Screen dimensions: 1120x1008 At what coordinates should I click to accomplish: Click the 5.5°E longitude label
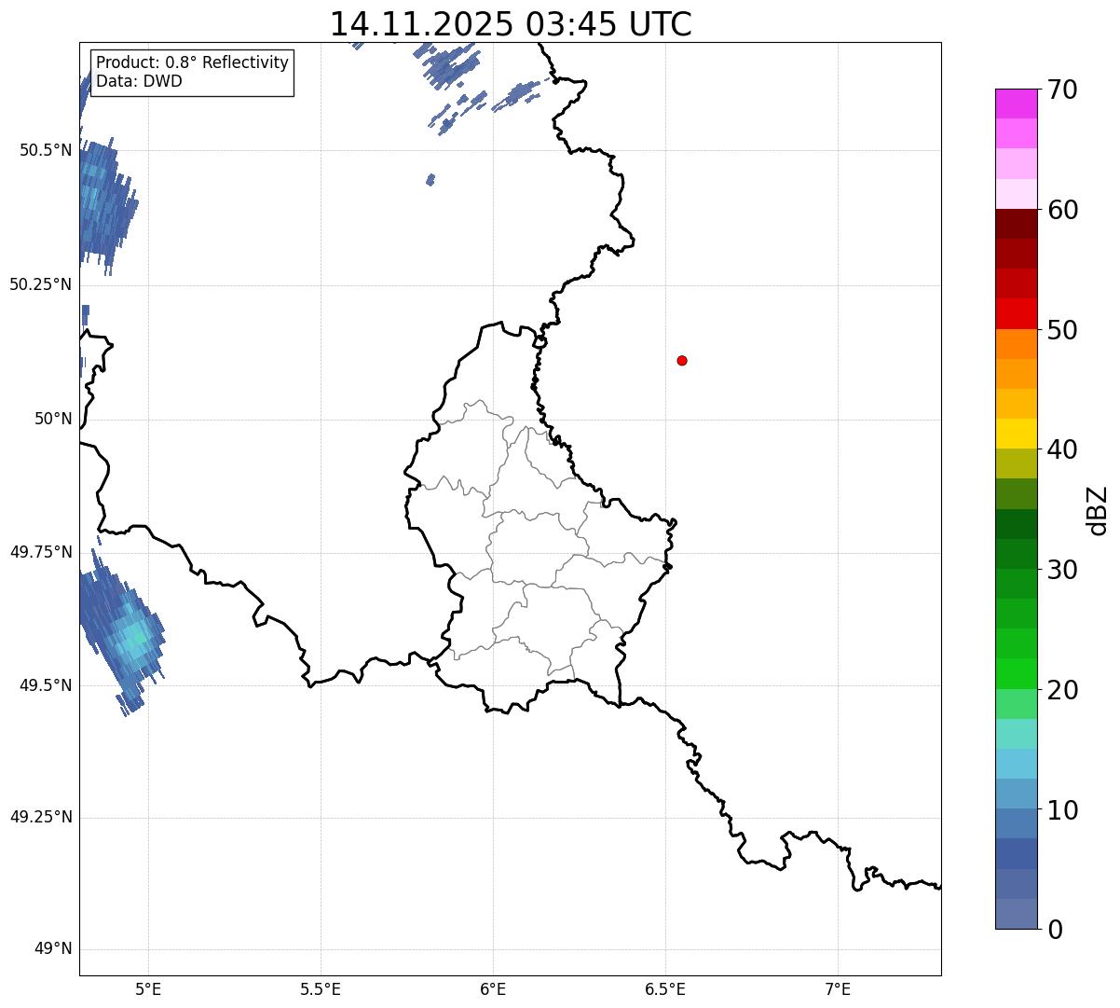click(x=321, y=988)
